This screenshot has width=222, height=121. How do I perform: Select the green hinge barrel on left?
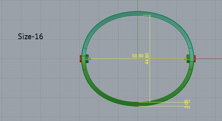(x=87, y=59)
